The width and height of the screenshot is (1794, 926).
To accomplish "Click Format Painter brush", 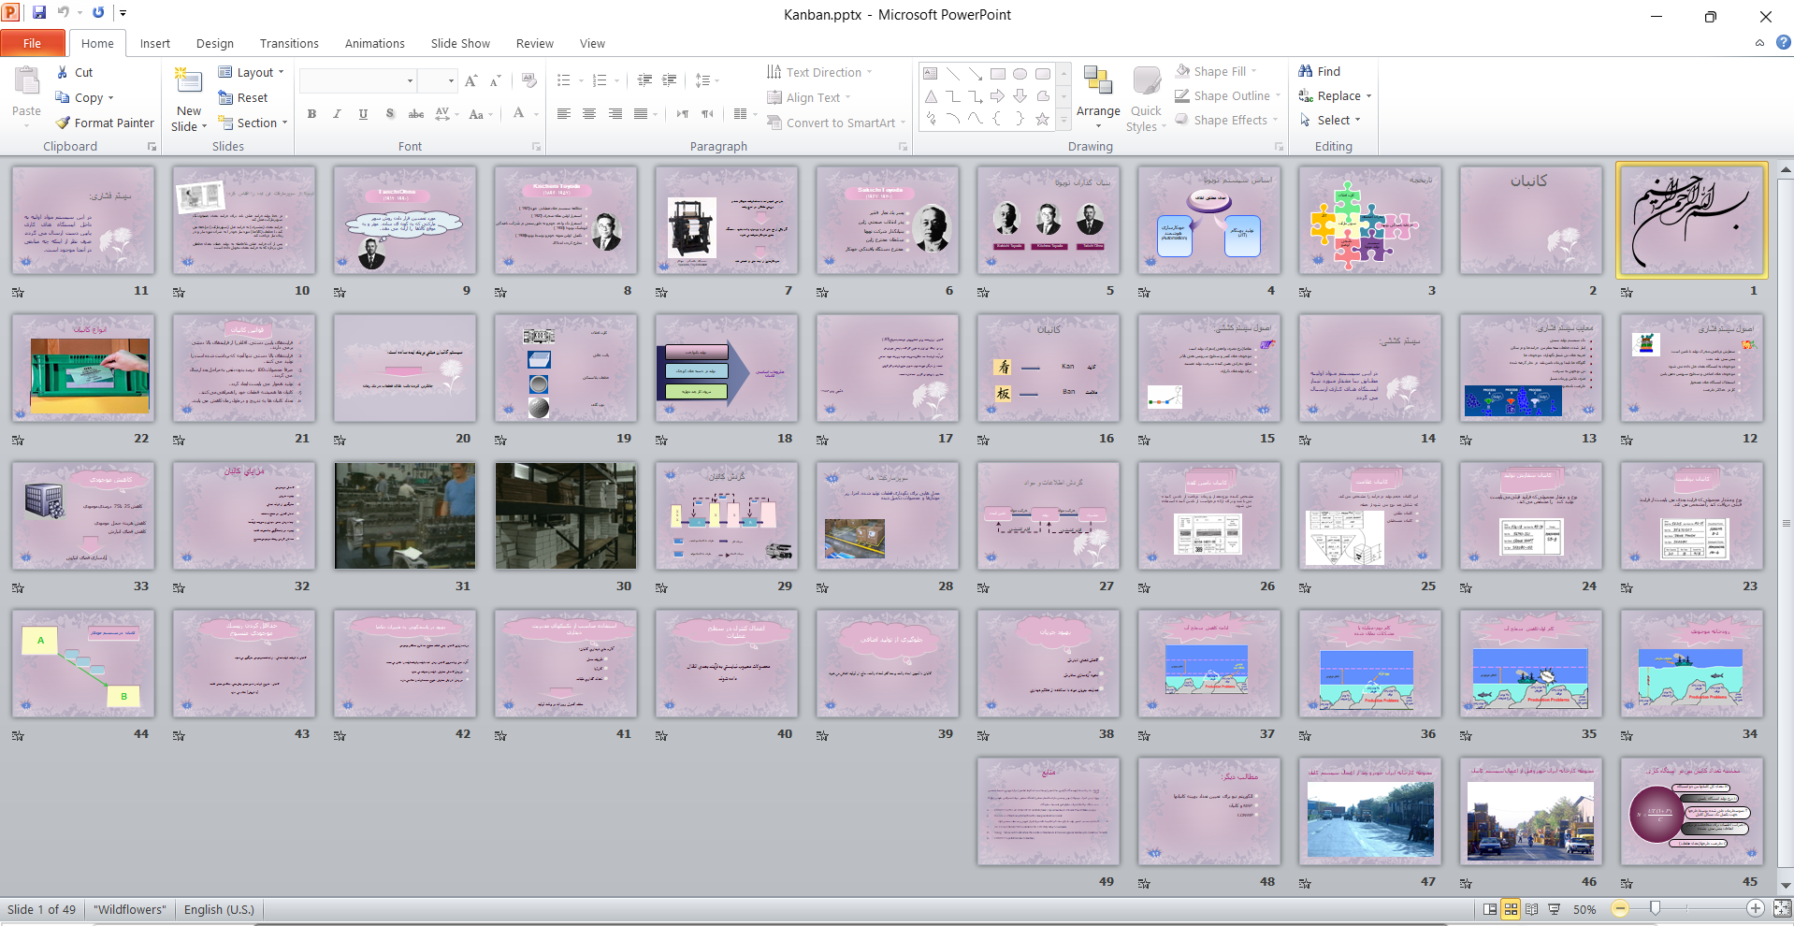I will 63,123.
